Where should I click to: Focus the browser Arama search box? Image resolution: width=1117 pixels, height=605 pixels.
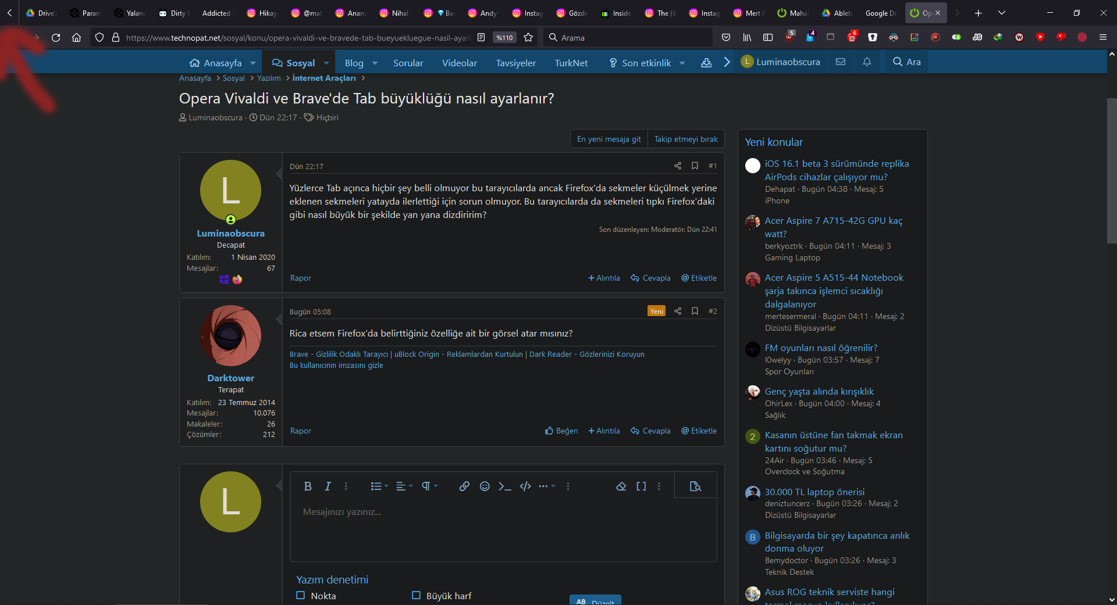click(628, 37)
